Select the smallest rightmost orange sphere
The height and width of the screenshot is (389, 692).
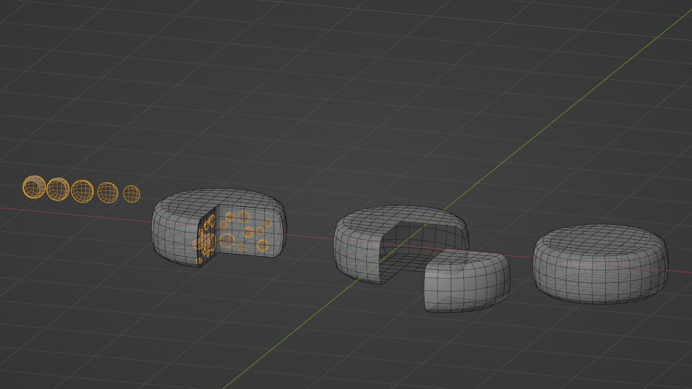(x=132, y=194)
